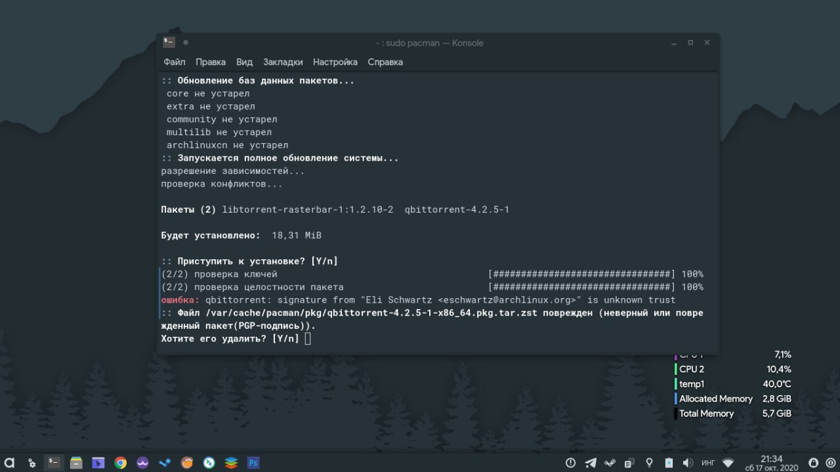Image resolution: width=840 pixels, height=472 pixels.
Task: Close the Konsole window
Action: (707, 43)
